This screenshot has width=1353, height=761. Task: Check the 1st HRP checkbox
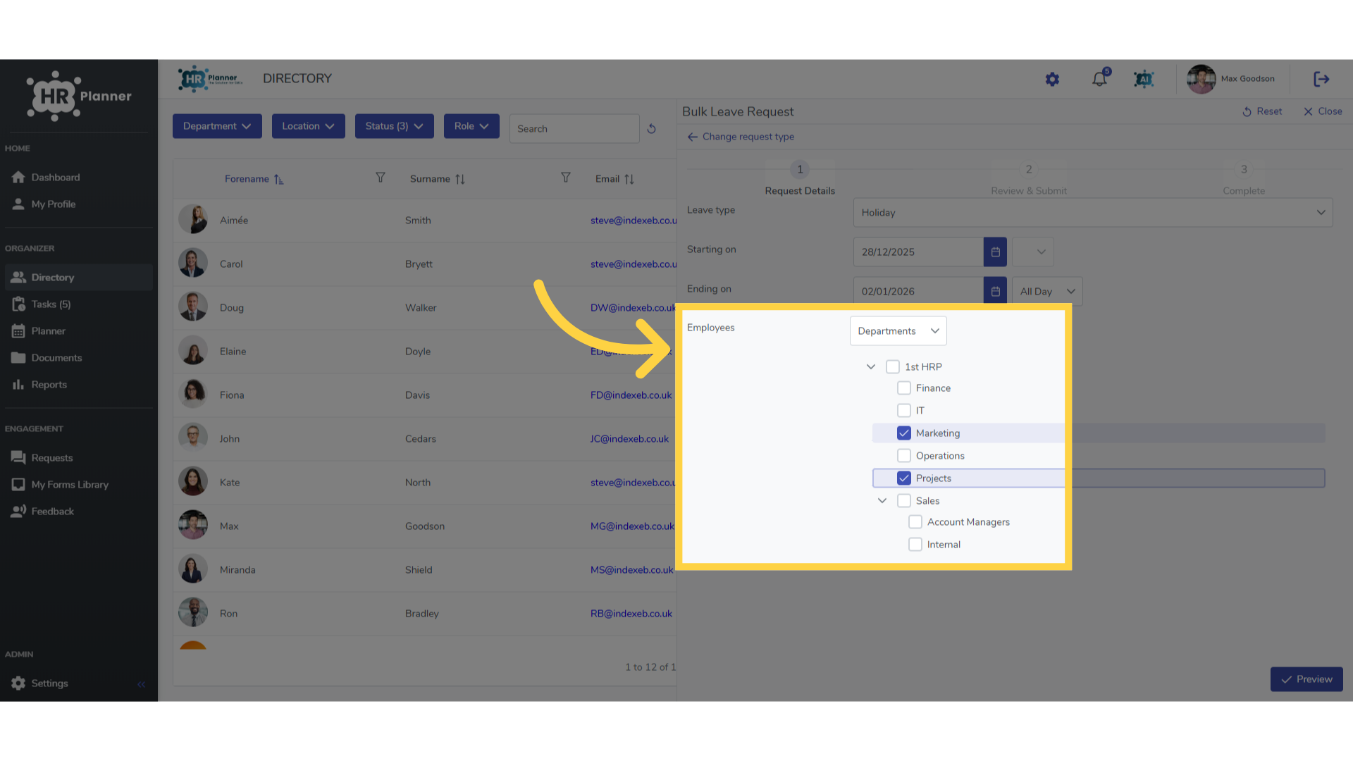point(893,366)
